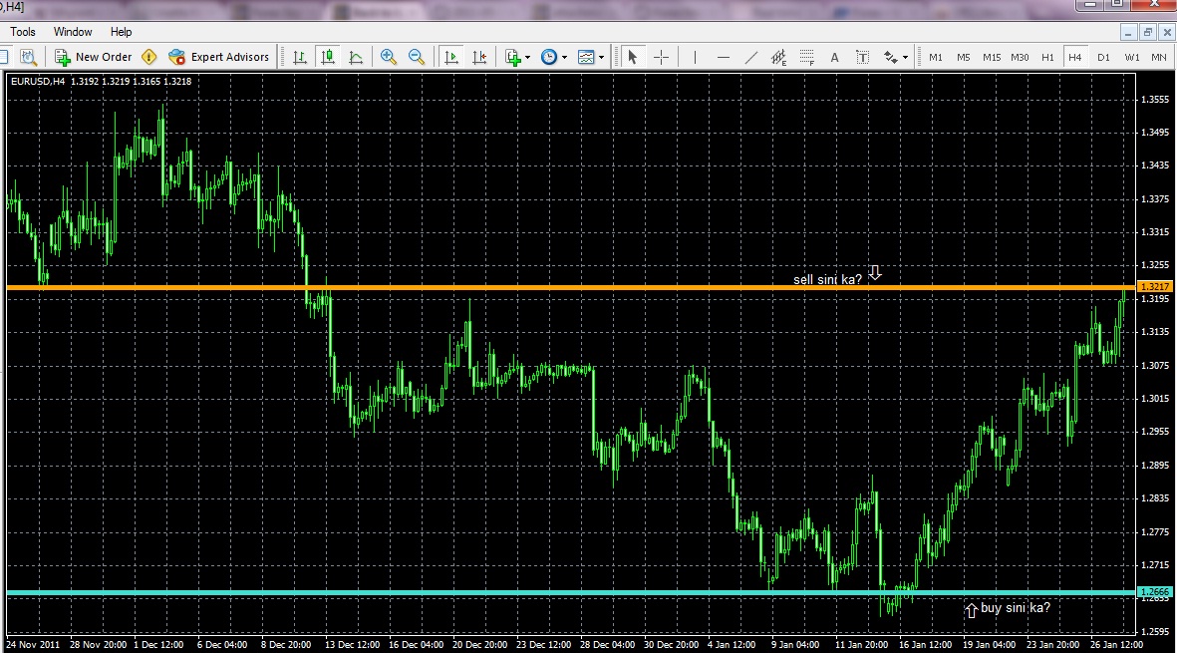The height and width of the screenshot is (653, 1177).
Task: Select the text label tool
Action: coord(862,57)
